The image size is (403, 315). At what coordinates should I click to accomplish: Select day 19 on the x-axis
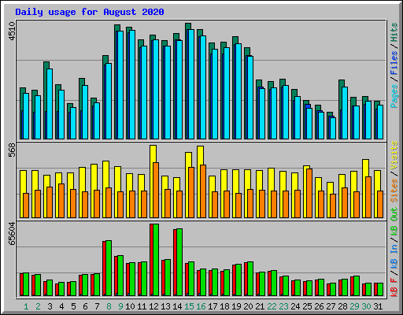(236, 306)
